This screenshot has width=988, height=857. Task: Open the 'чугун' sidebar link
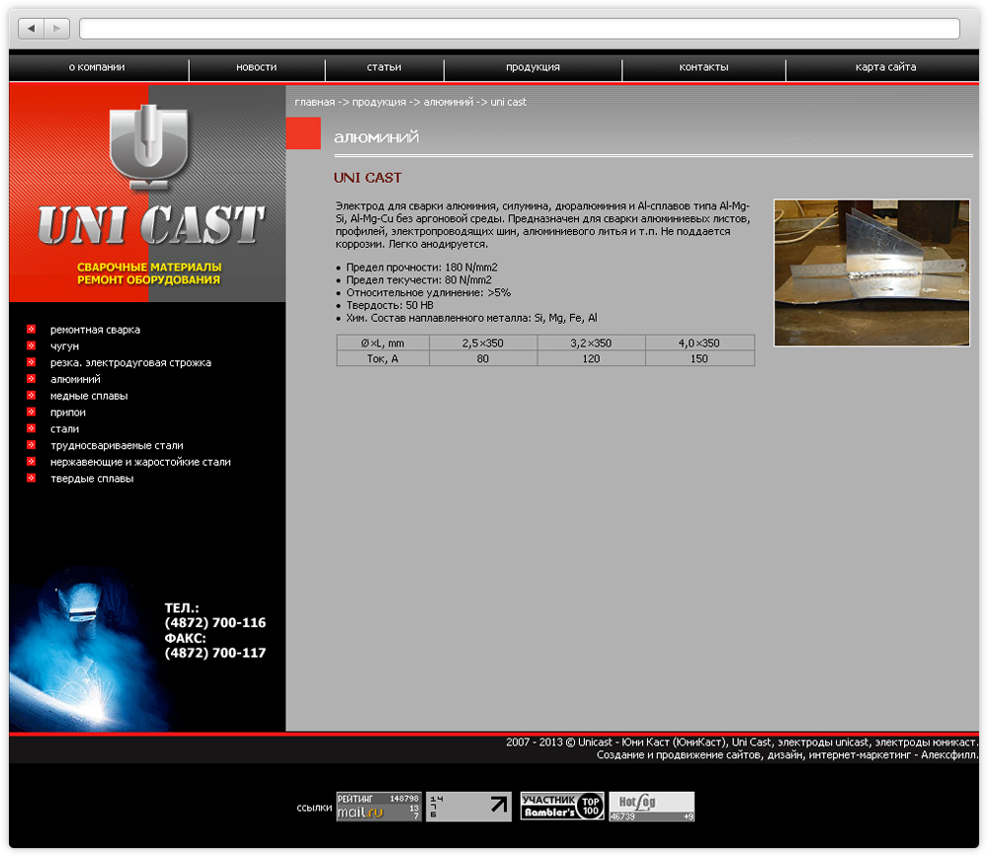click(x=64, y=347)
